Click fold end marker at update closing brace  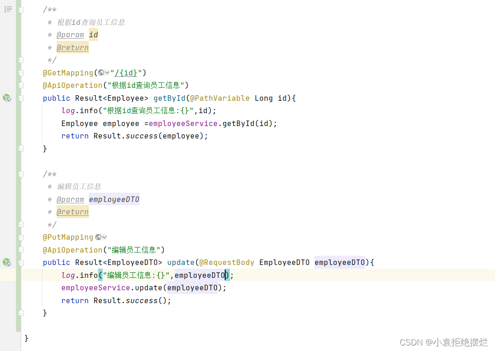21,312
